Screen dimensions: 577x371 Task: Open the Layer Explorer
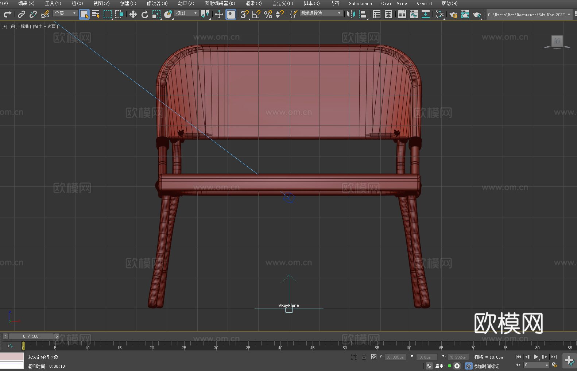(x=388, y=14)
